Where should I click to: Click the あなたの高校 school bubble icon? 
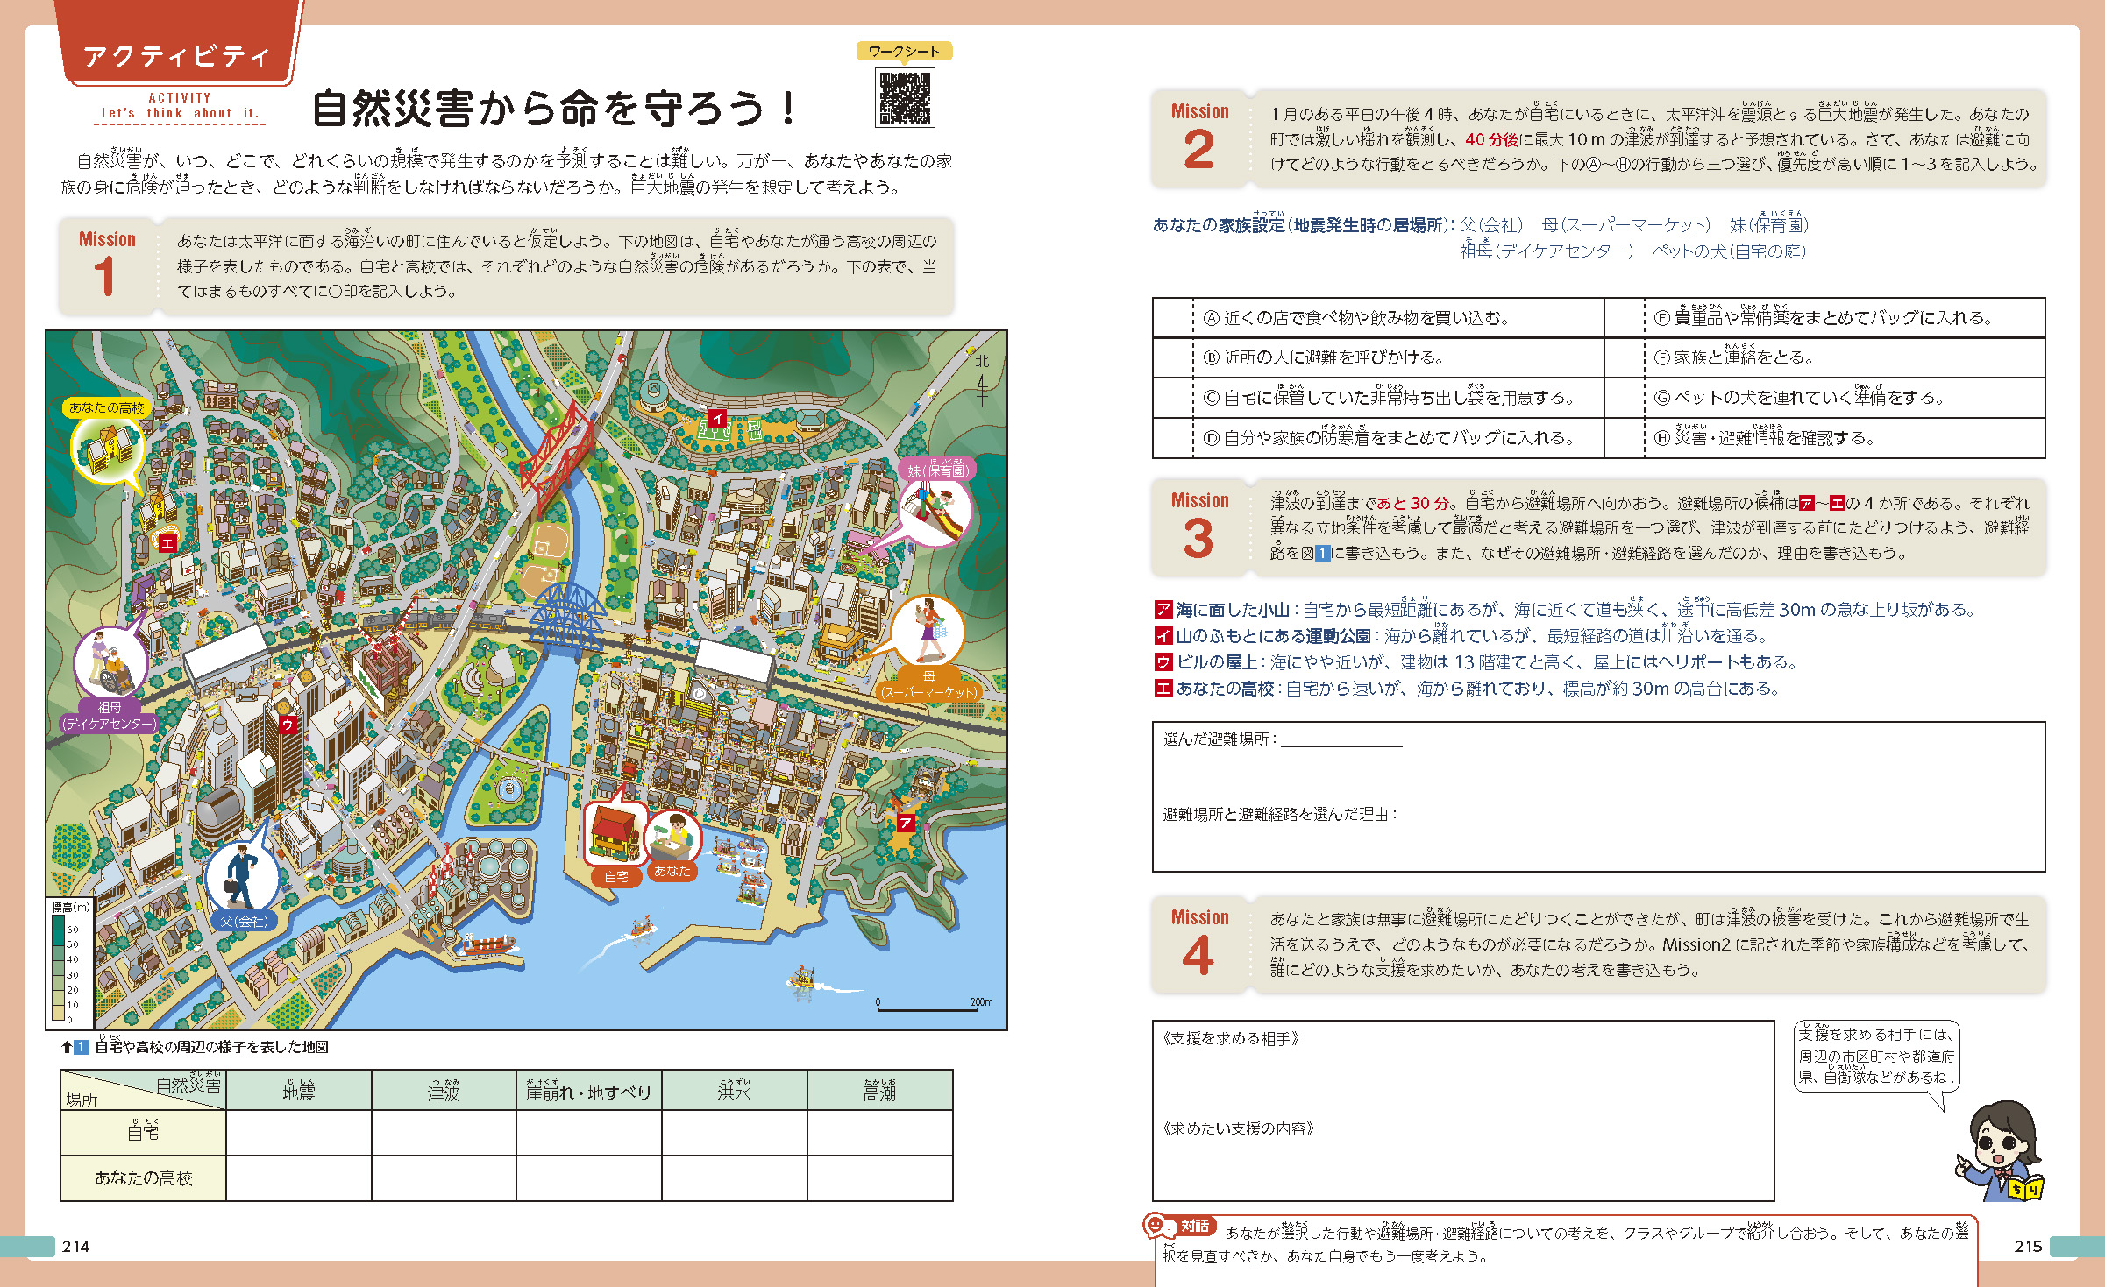coord(108,449)
